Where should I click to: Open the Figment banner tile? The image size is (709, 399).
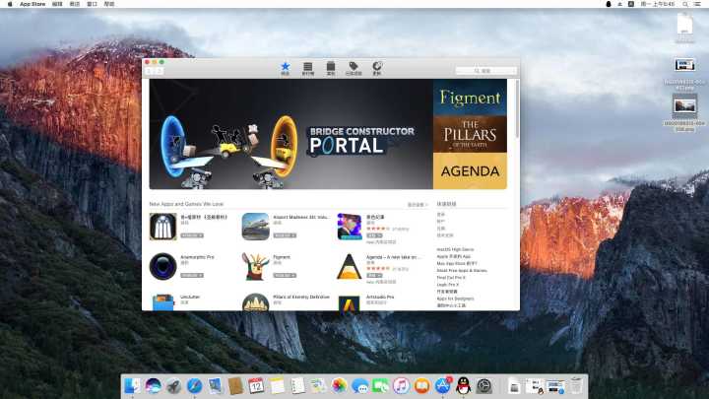470,98
